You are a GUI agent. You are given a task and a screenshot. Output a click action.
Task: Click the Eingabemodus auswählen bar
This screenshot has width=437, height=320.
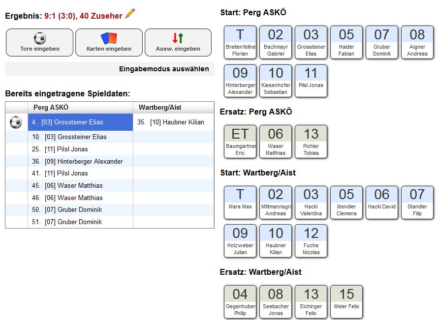tap(110, 69)
